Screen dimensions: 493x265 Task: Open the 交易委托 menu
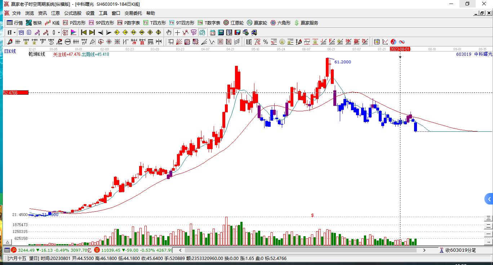point(133,13)
